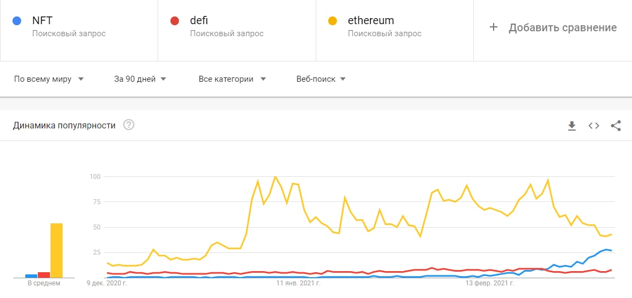Open the Все категории dropdown
The width and height of the screenshot is (632, 298).
click(232, 79)
